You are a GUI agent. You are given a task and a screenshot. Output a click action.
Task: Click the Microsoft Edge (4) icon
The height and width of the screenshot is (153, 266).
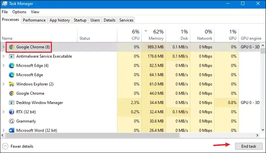(12, 66)
